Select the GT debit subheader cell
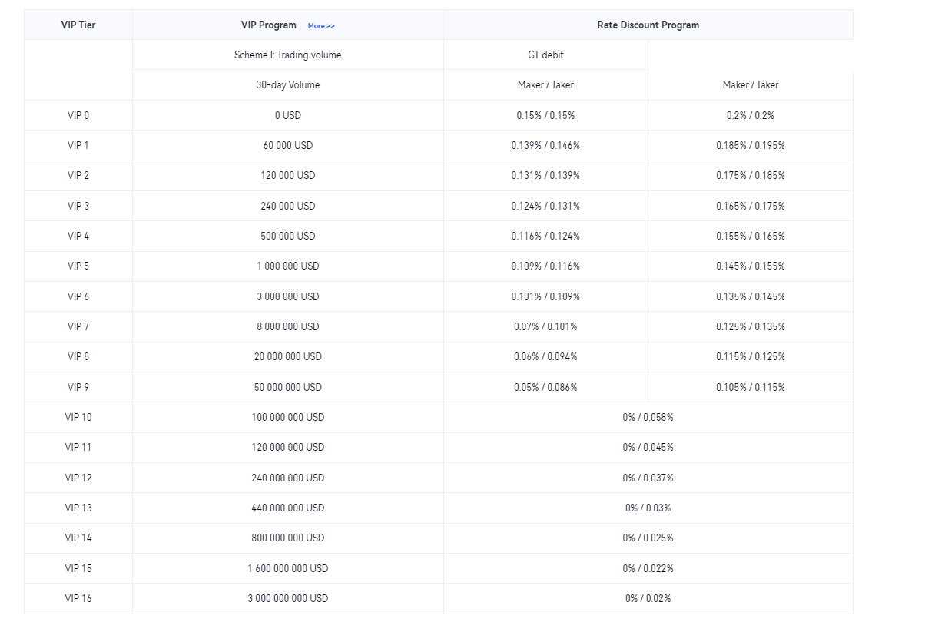The width and height of the screenshot is (948, 622). (x=545, y=55)
